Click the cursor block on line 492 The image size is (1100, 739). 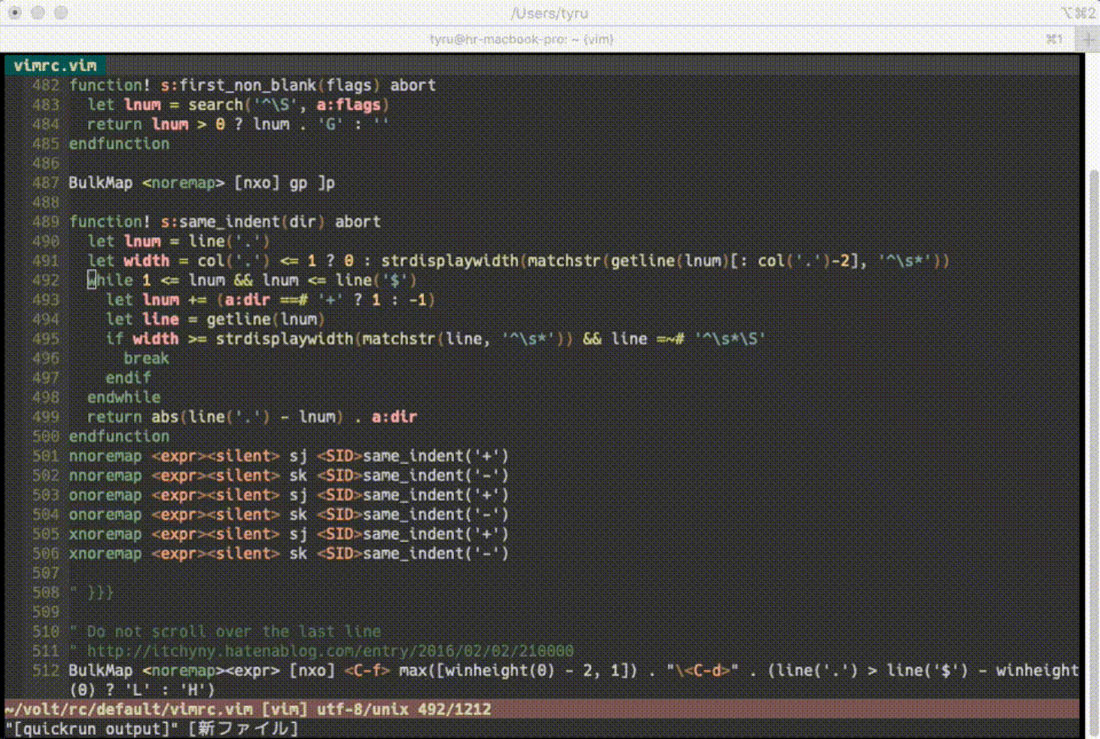[92, 280]
